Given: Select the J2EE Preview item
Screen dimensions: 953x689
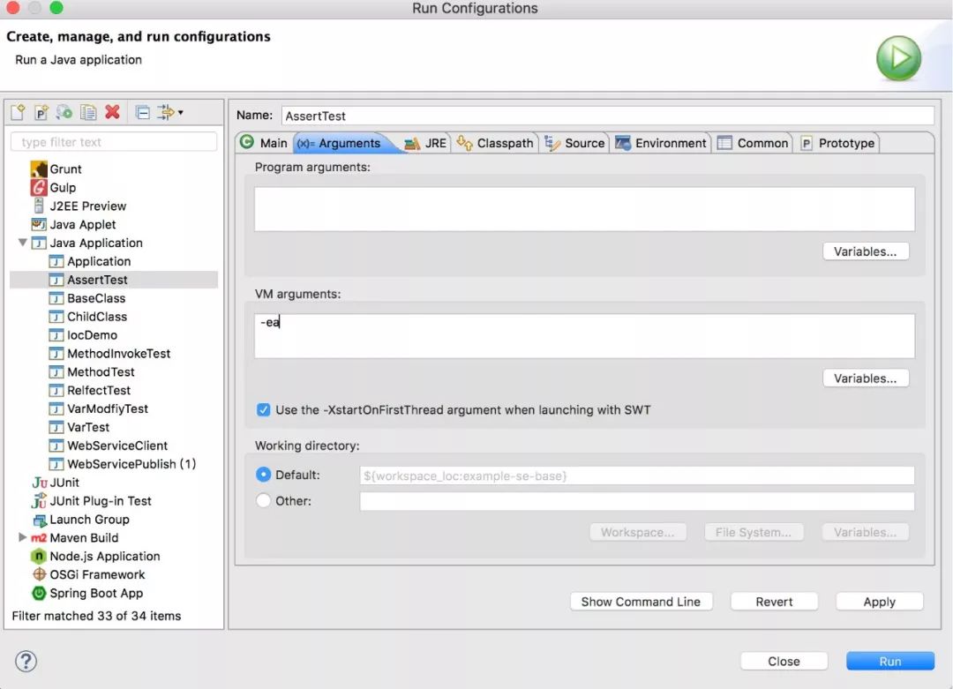Looking at the screenshot, I should click(x=79, y=206).
